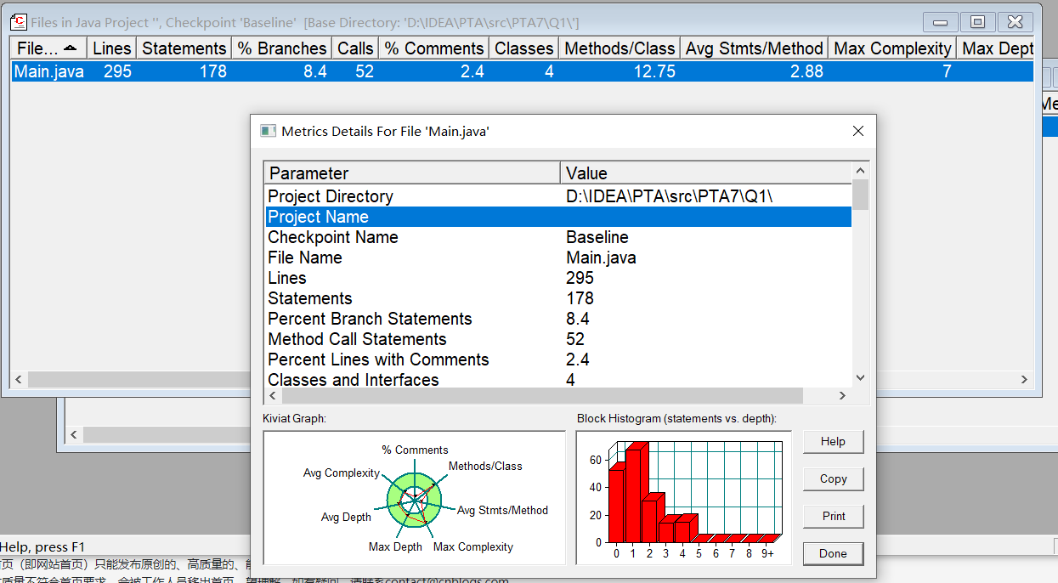This screenshot has width=1058, height=583.
Task: Click the background window's scroll-left arrow
Action: [x=74, y=434]
